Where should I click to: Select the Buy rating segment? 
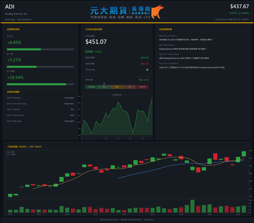[104, 87]
